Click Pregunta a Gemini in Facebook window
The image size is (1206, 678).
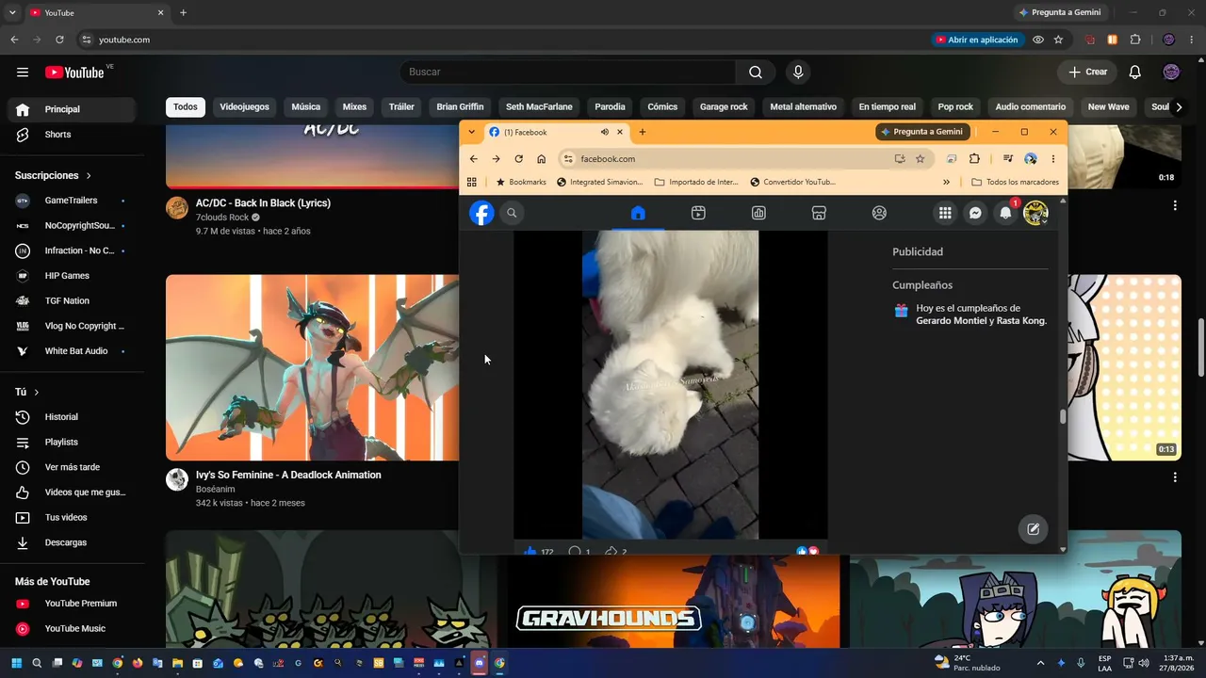click(x=922, y=132)
